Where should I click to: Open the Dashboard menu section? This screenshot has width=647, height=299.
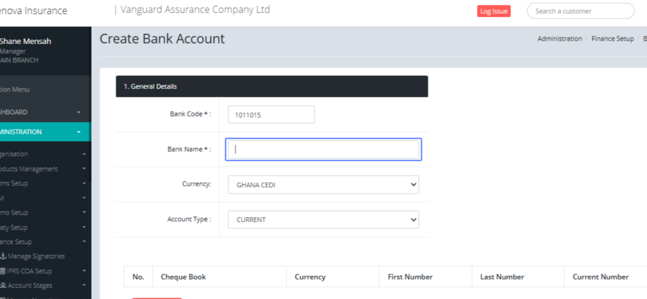point(43,112)
